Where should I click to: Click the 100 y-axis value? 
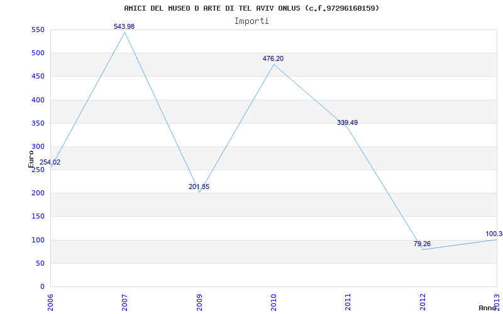click(x=37, y=240)
